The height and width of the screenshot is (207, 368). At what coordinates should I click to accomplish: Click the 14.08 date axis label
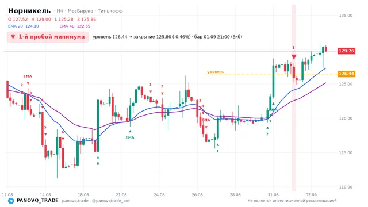pyautogui.click(x=45, y=195)
